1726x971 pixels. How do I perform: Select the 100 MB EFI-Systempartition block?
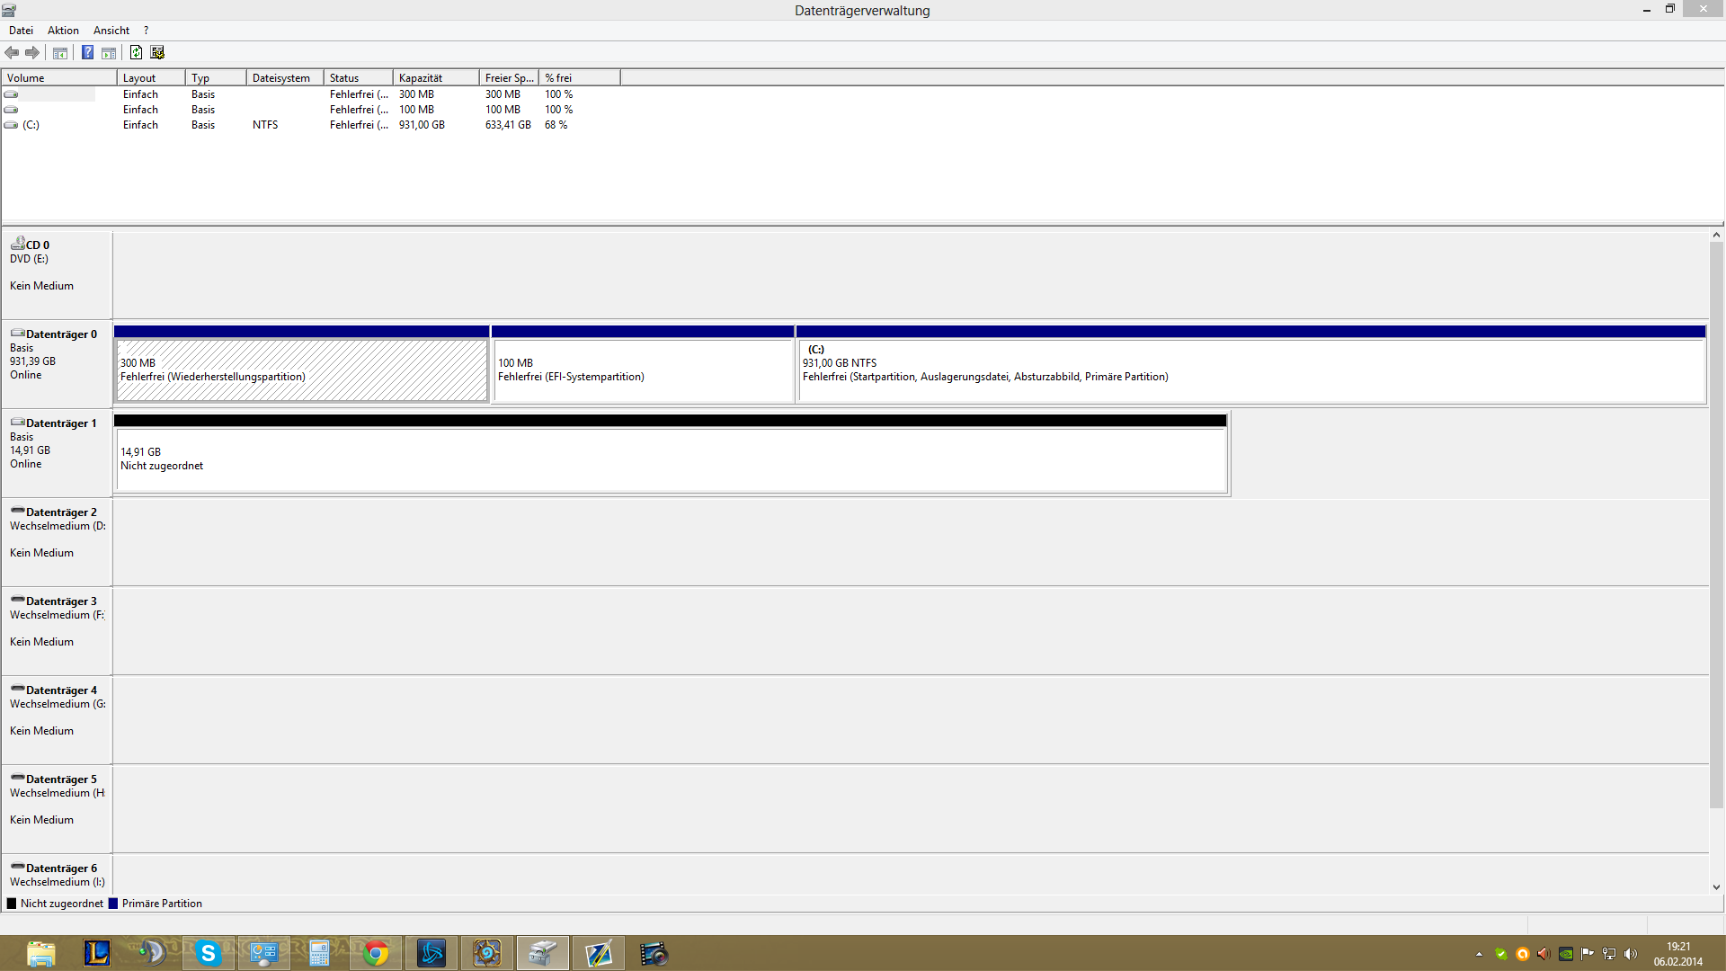(x=642, y=370)
